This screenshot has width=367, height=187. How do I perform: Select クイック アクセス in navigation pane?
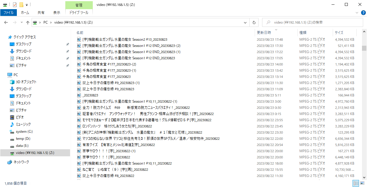point(25,37)
